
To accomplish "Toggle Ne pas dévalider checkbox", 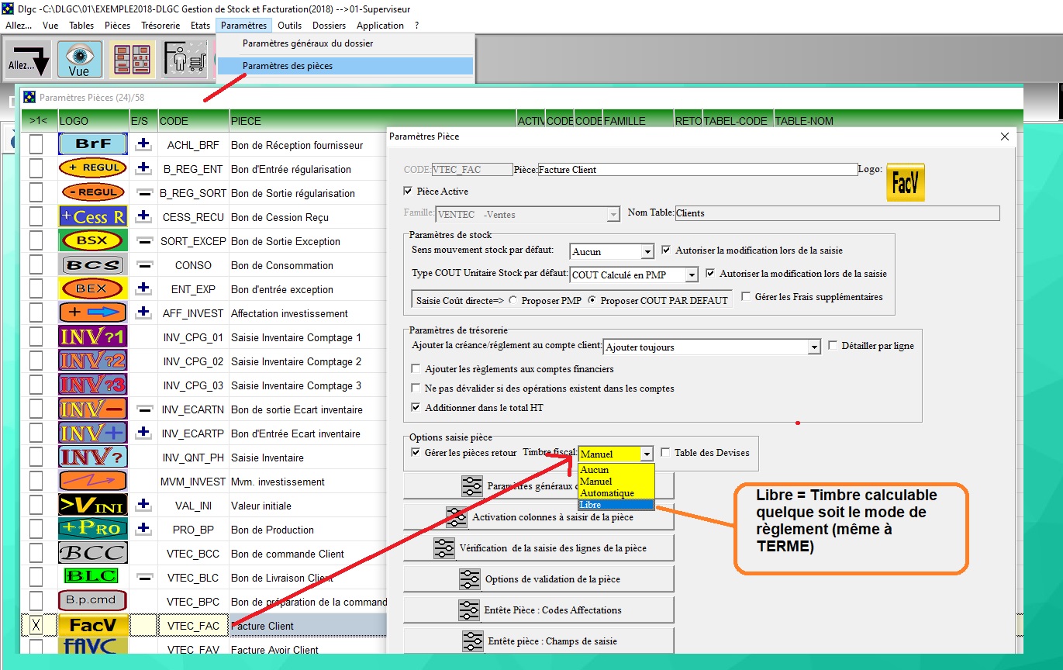I will (416, 389).
